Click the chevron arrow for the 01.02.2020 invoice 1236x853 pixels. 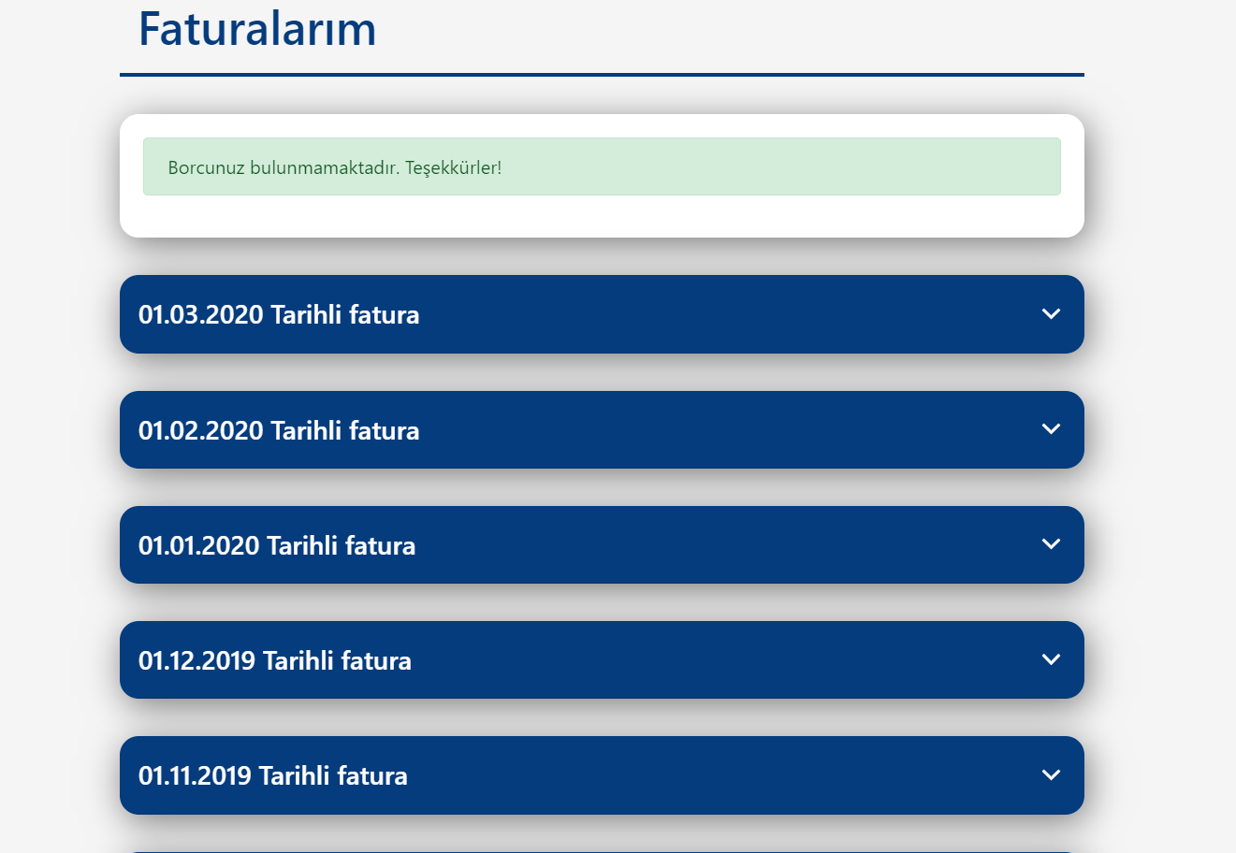pyautogui.click(x=1051, y=429)
